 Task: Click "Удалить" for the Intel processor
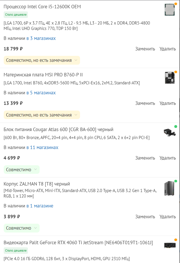167,49
